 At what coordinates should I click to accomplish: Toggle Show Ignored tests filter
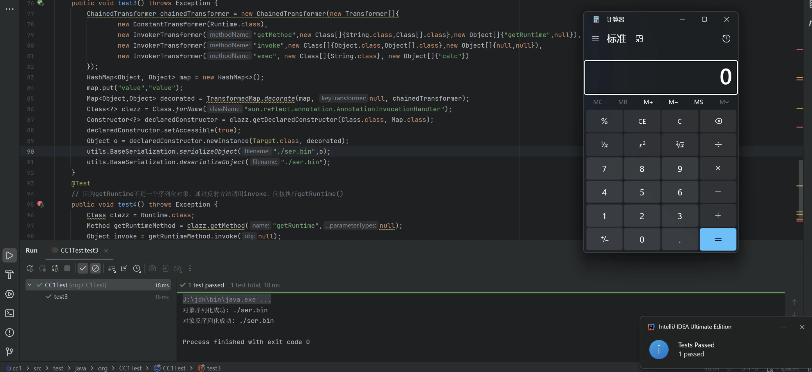[x=95, y=268]
